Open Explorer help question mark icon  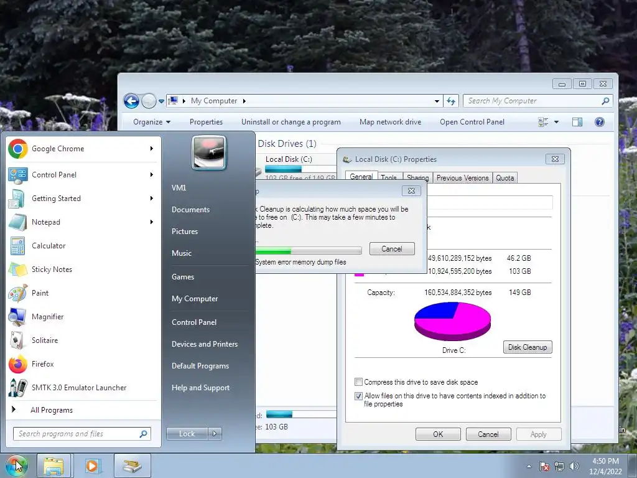coord(599,122)
